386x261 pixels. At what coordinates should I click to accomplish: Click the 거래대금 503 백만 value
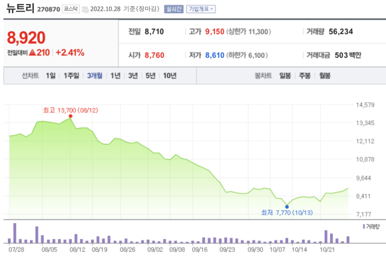pos(348,55)
